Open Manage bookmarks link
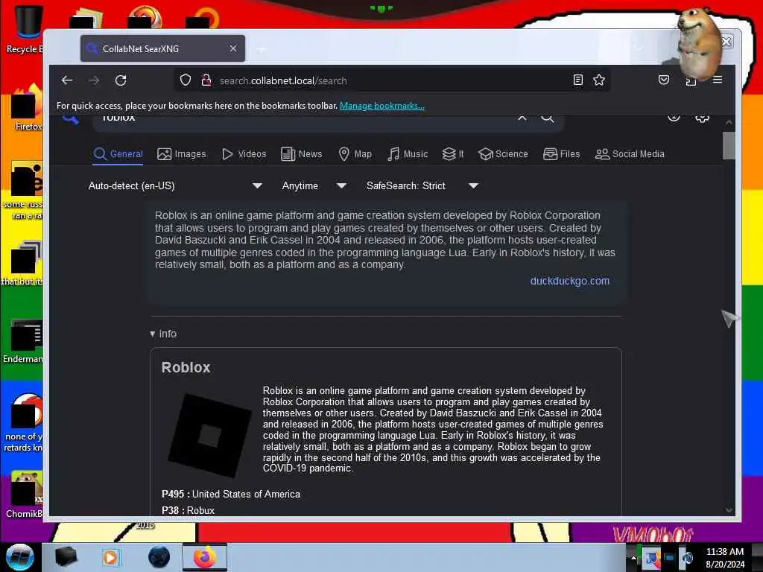This screenshot has width=763, height=572. tap(382, 106)
